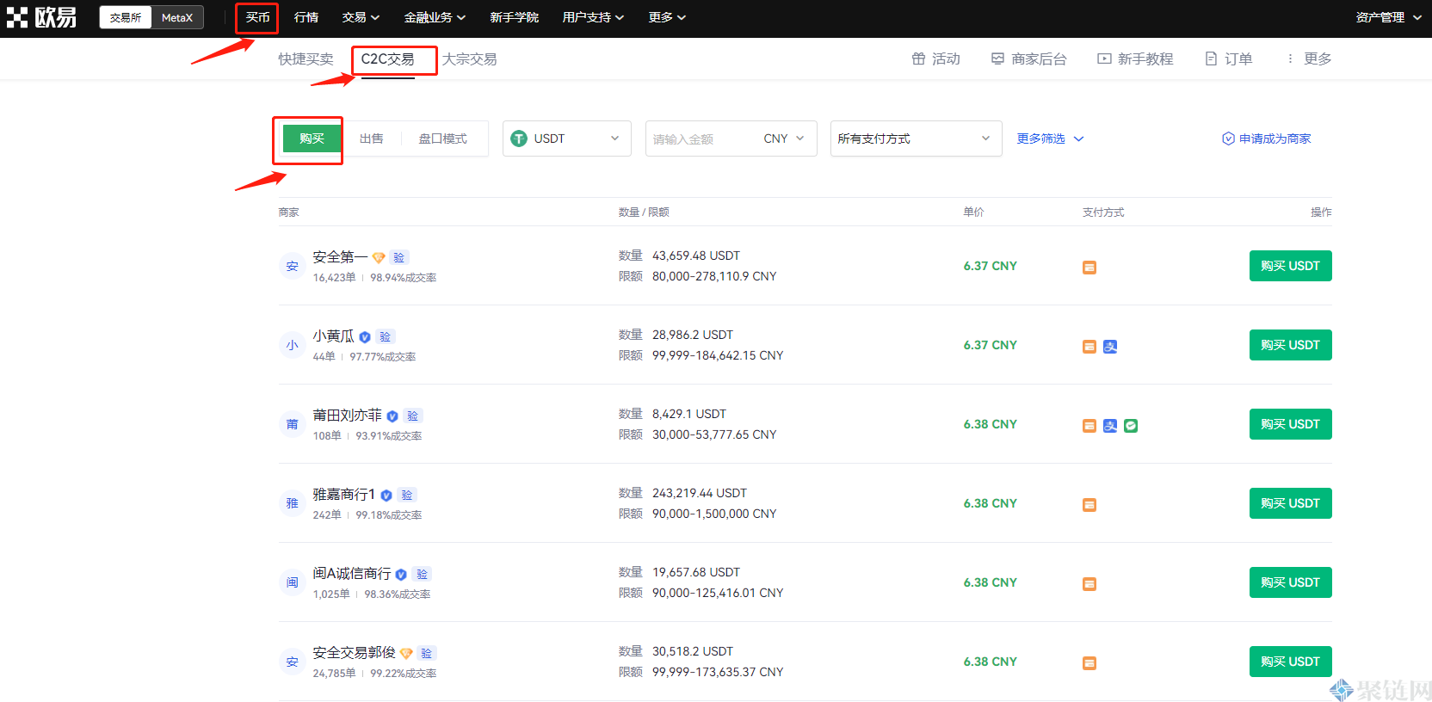Select 莆田刘亦菲 limit 30,000-53,777.65 CNY
Viewport: 1432px width, 702px height.
click(714, 434)
